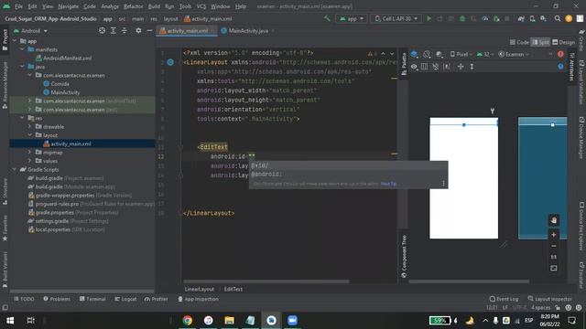Click the Next Tip link in completion popup

(388, 184)
